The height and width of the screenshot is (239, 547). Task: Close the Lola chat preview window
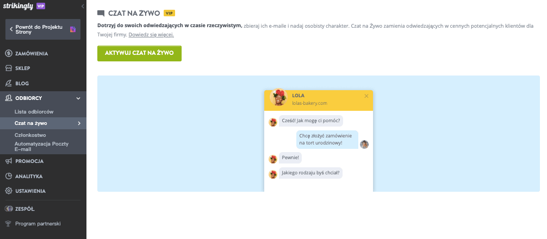(366, 96)
